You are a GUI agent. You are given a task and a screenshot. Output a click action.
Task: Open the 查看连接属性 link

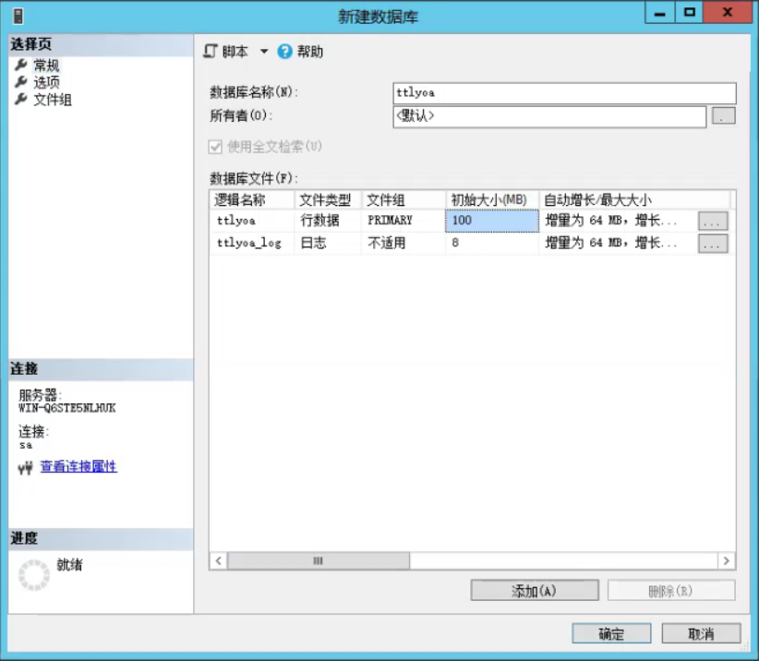click(x=78, y=466)
